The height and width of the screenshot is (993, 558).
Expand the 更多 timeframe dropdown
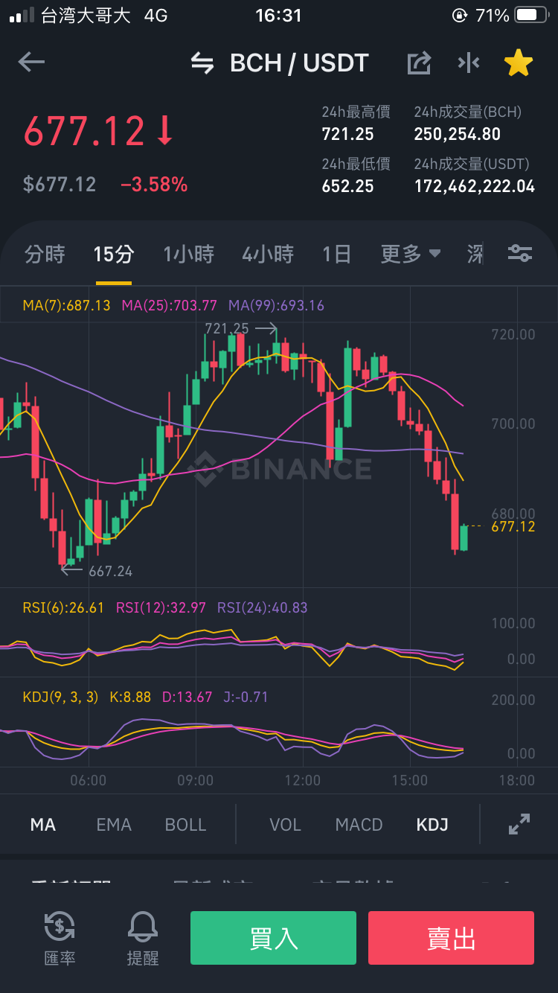pos(411,255)
